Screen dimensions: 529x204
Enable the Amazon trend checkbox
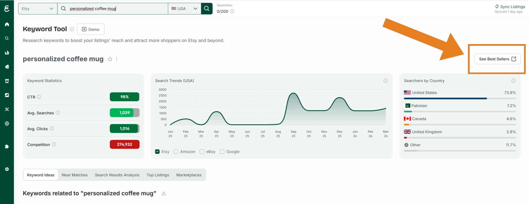point(176,152)
